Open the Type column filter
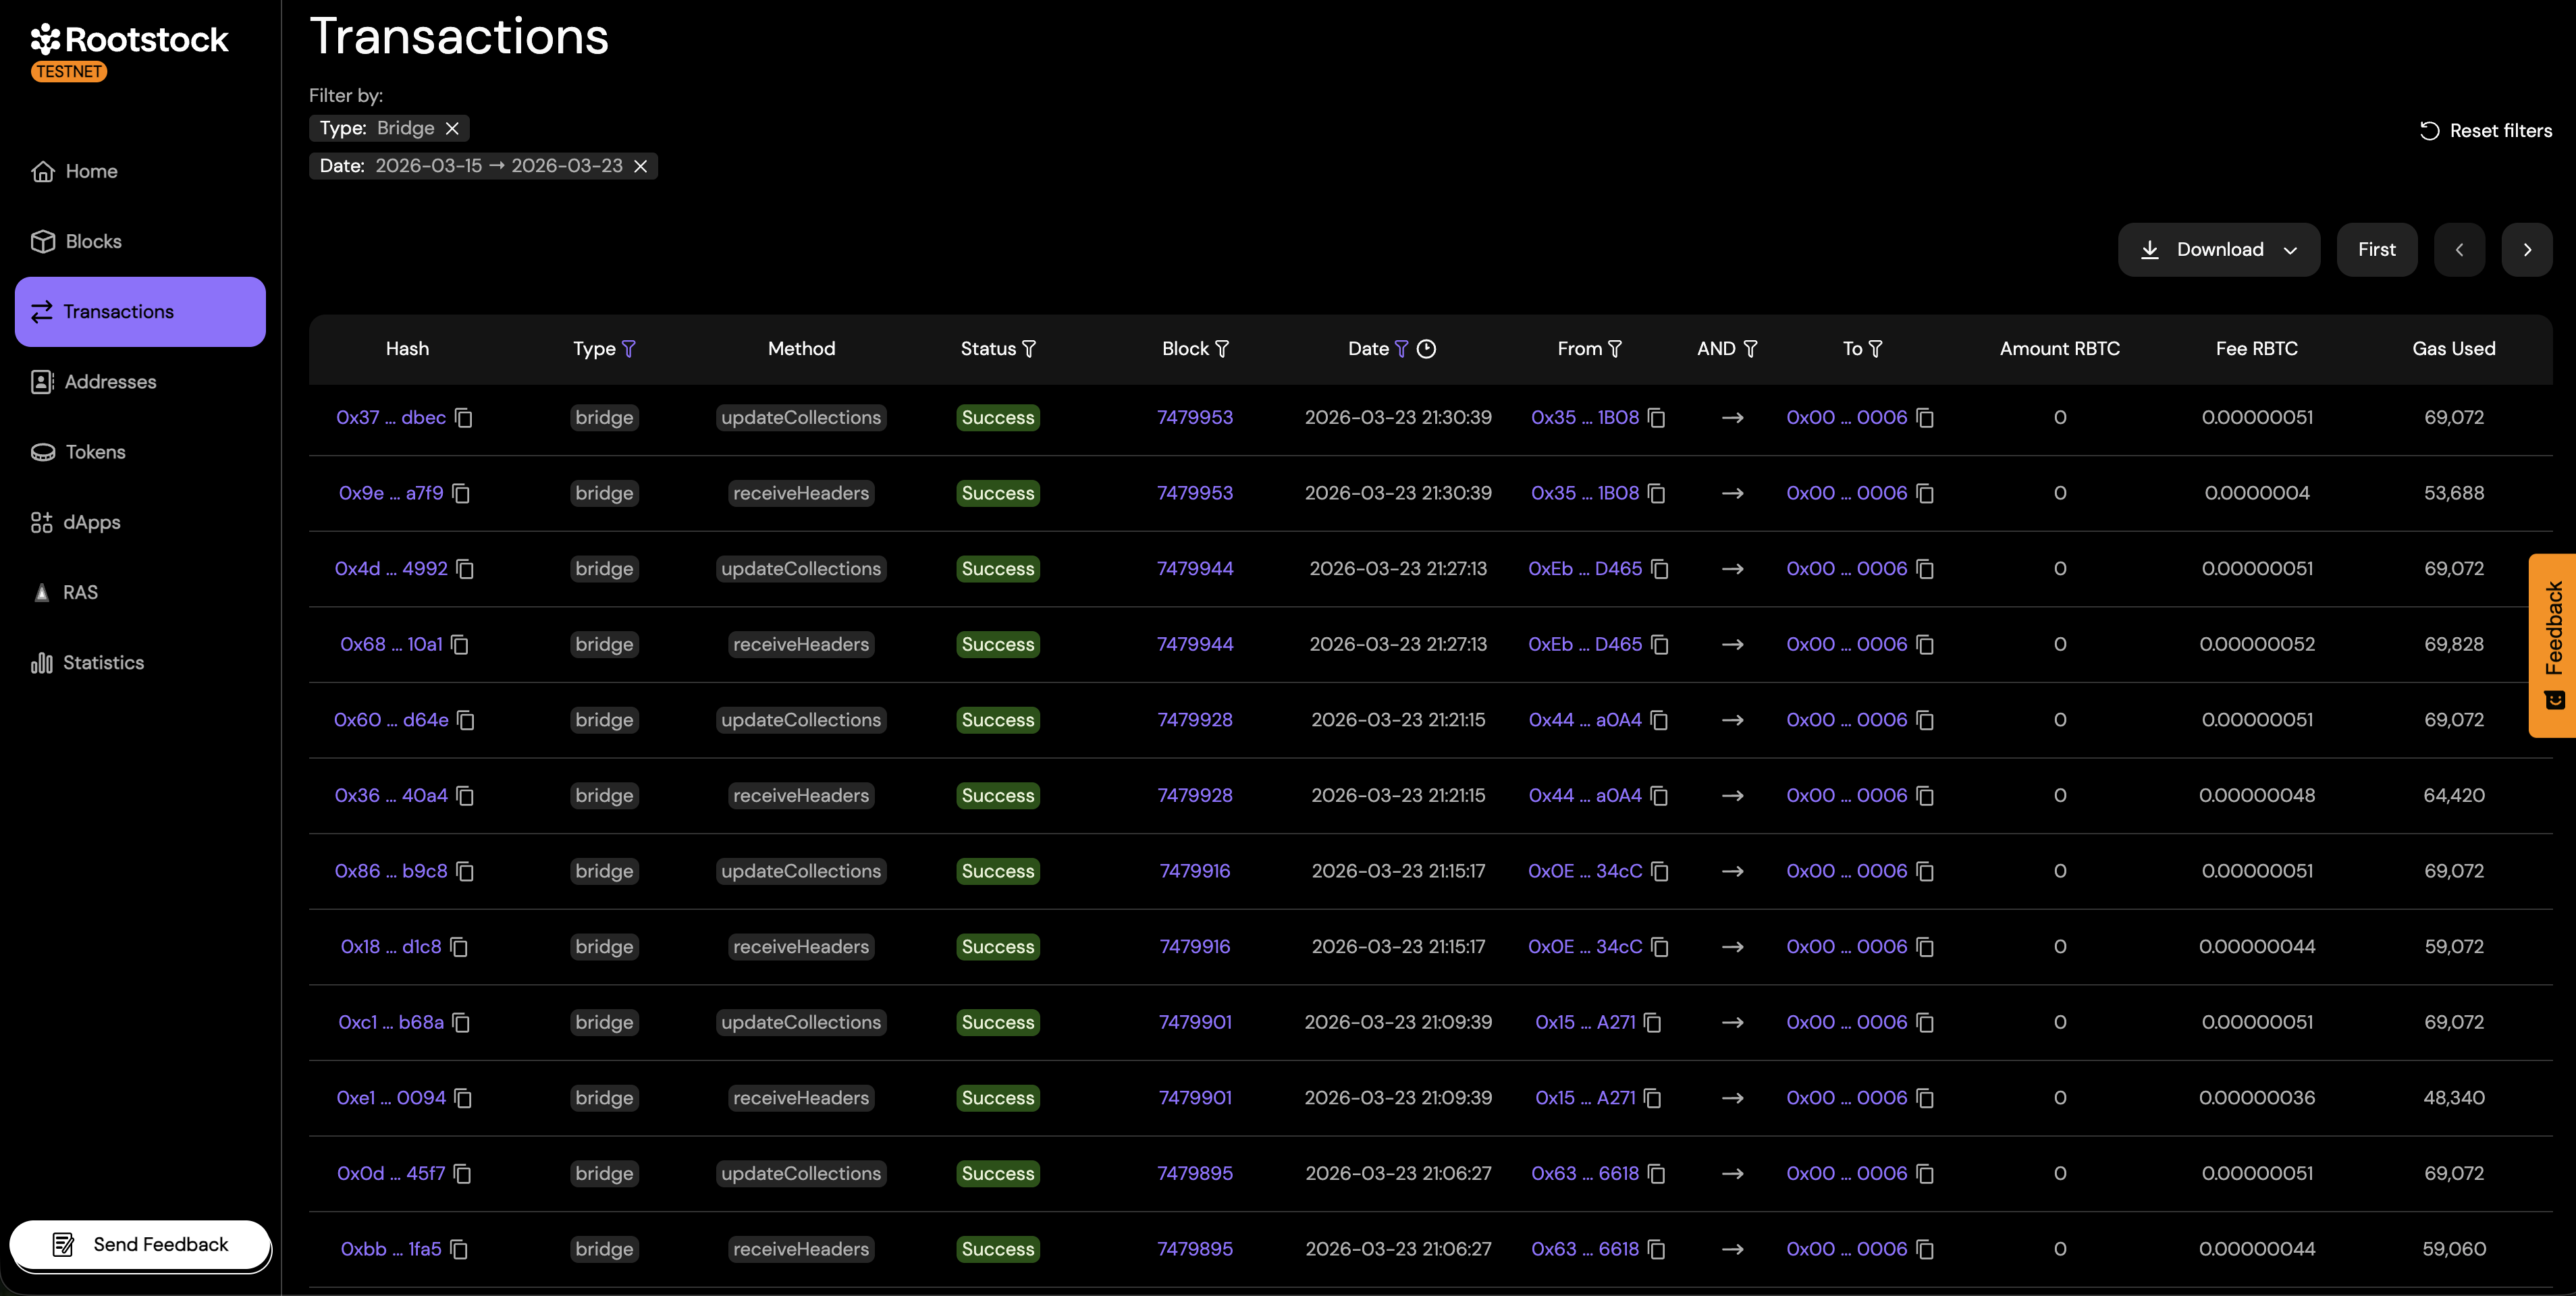This screenshot has width=2576, height=1296. (630, 349)
